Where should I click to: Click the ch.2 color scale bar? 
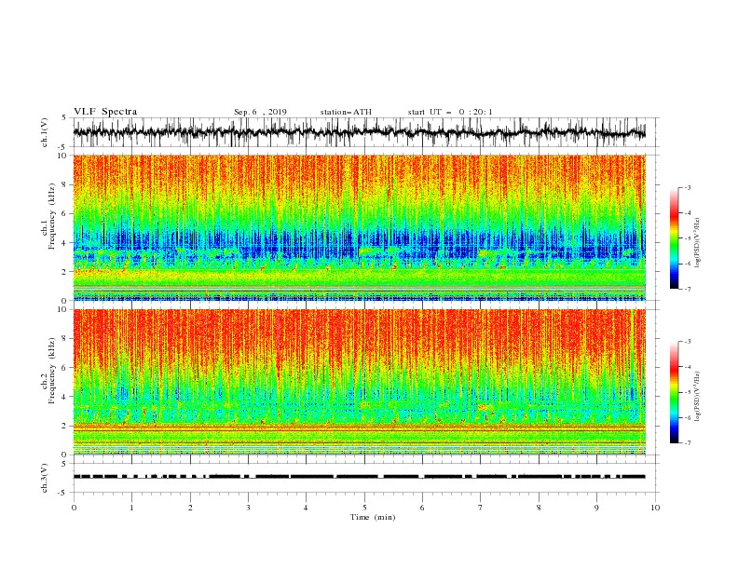(x=674, y=392)
